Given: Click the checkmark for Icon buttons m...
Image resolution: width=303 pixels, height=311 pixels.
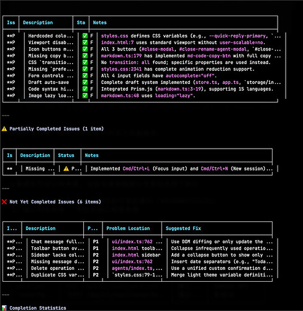Looking at the screenshot, I should 85,49.
